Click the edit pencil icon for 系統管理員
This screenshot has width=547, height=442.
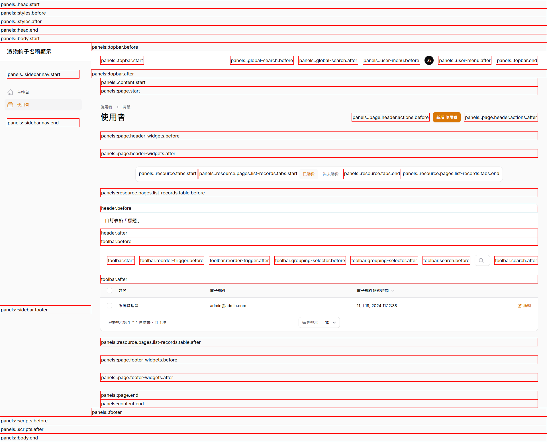click(x=520, y=306)
